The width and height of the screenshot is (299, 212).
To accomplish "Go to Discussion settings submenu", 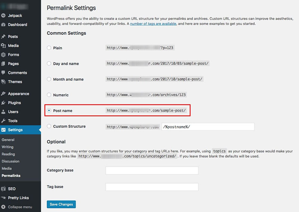I will 10,161.
